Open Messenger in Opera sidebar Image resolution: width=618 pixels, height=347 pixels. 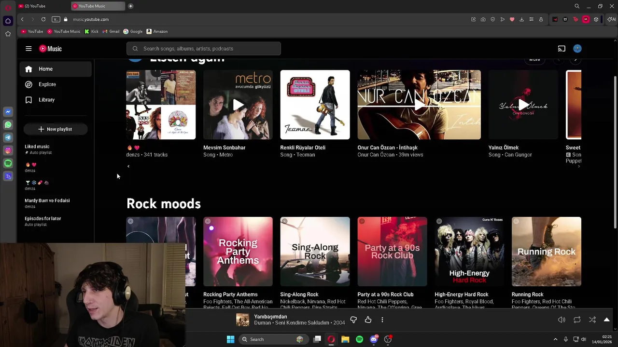point(8,112)
